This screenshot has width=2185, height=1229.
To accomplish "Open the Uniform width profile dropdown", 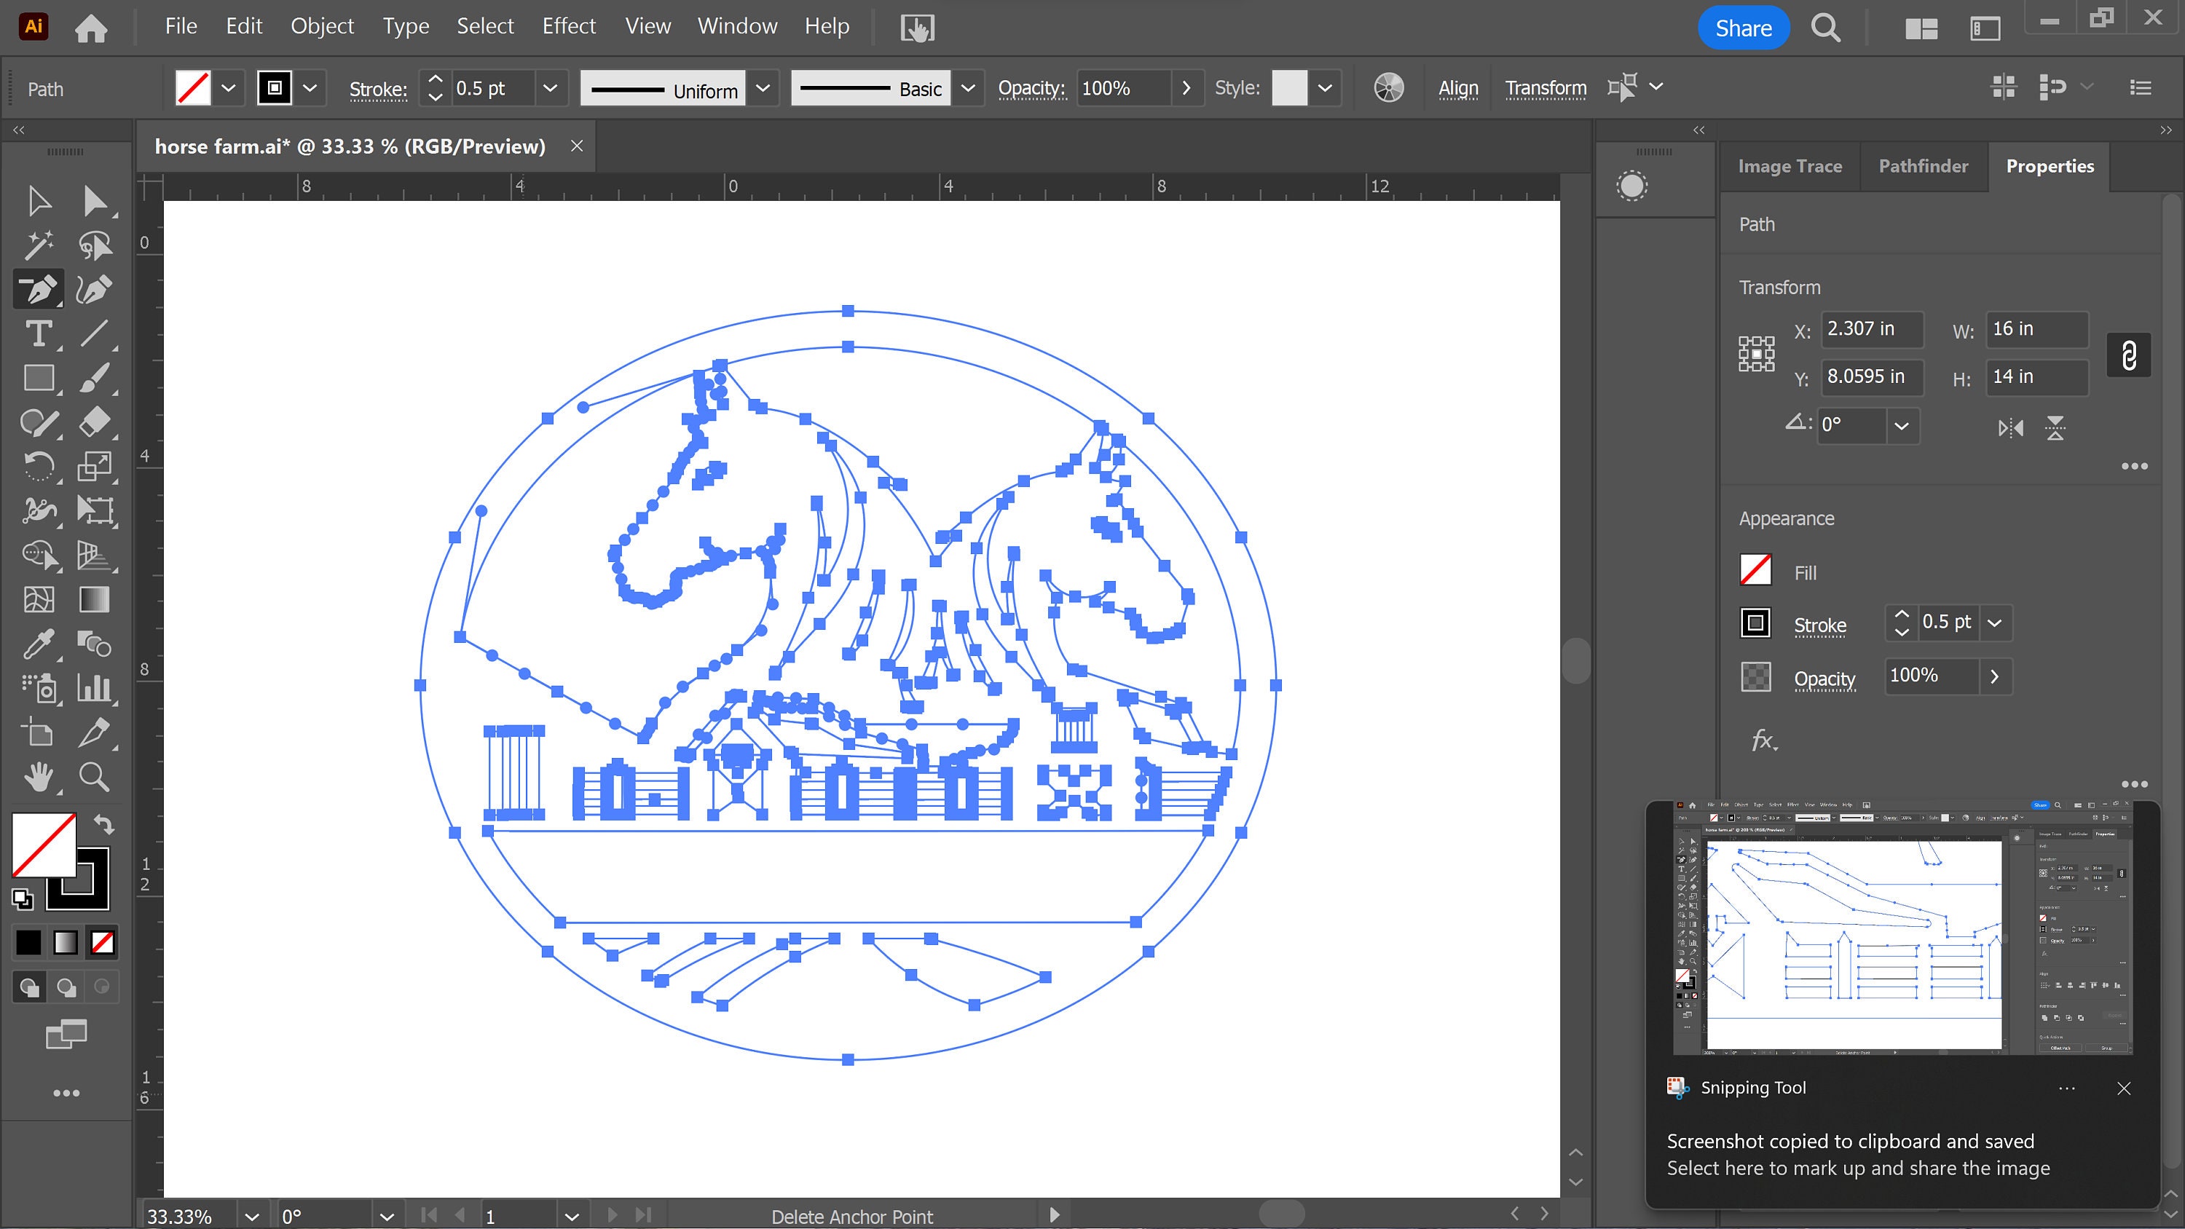I will (x=763, y=88).
